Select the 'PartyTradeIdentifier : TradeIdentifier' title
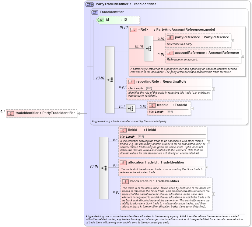 126,4
